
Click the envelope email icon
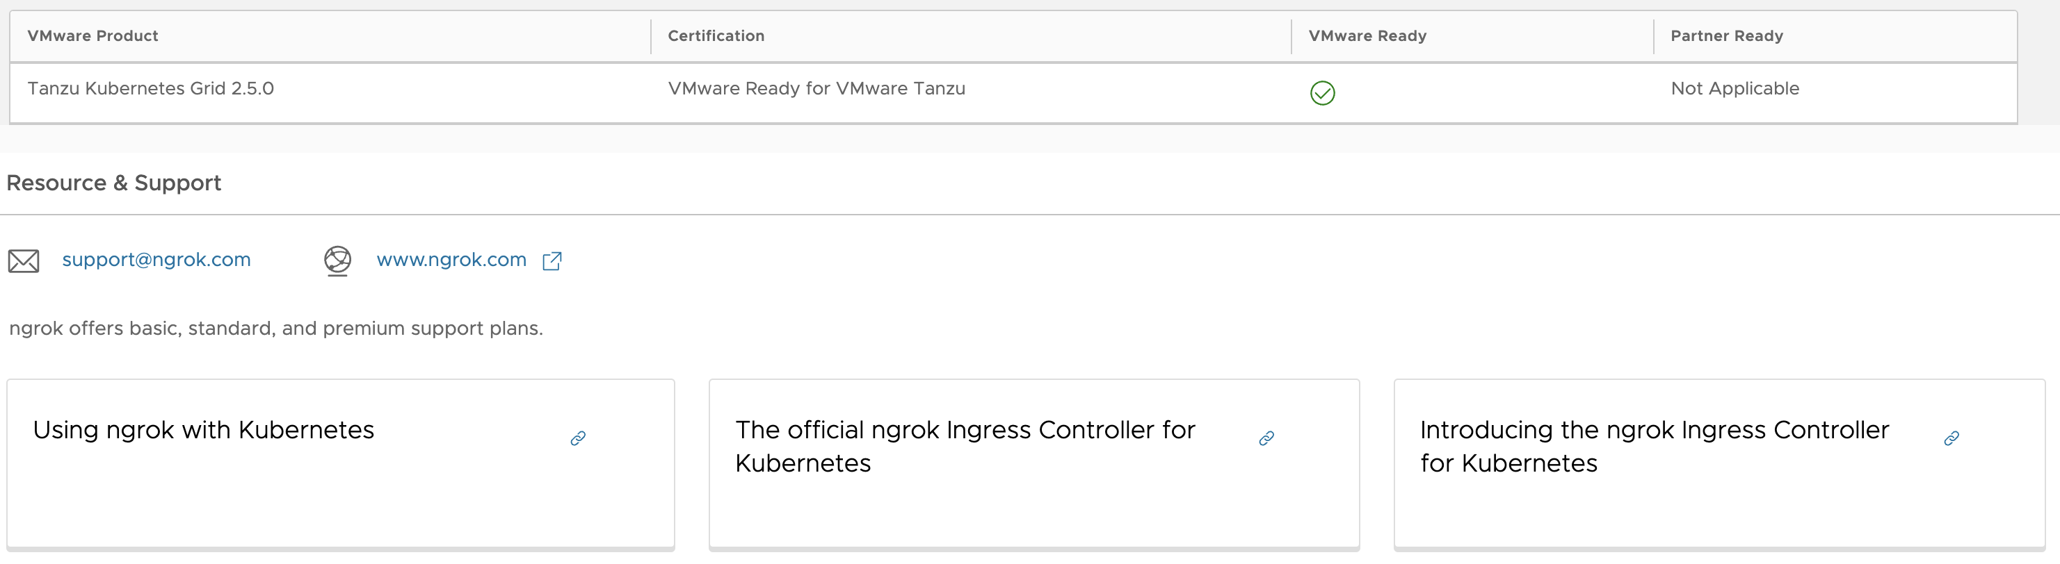coord(24,261)
